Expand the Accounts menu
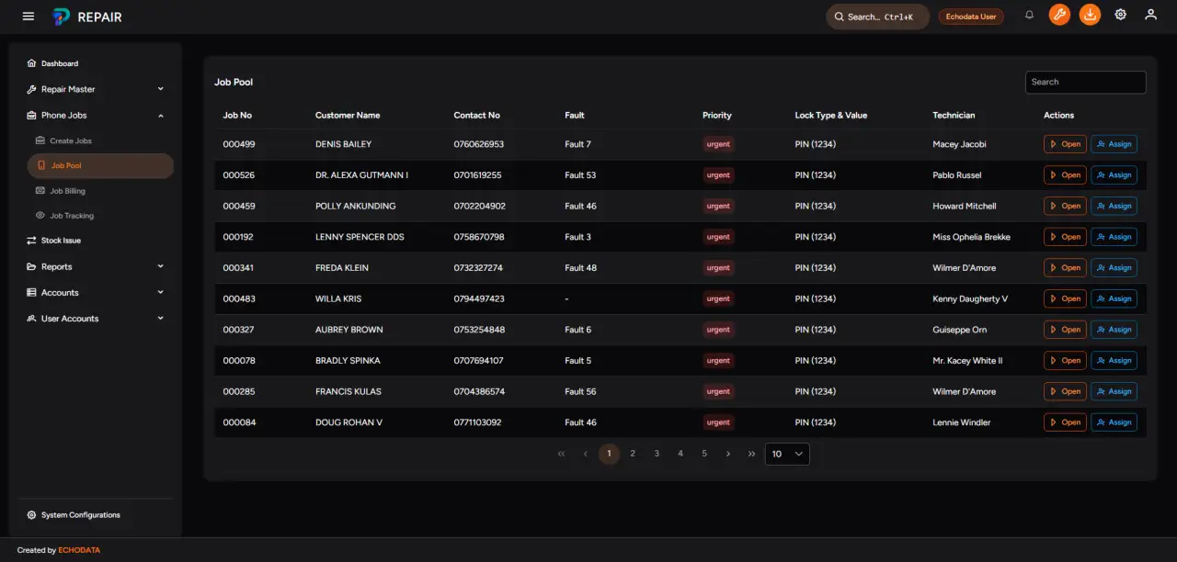Viewport: 1177px width, 562px height. [x=96, y=292]
